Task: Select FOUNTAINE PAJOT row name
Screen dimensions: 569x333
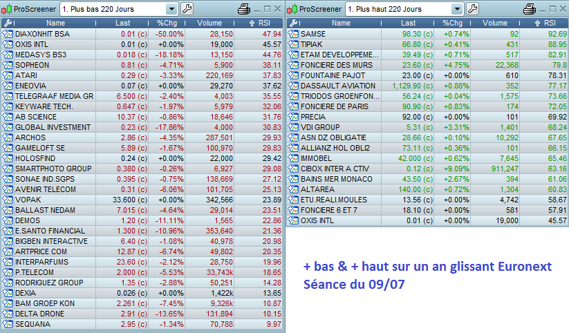Action: 333,75
